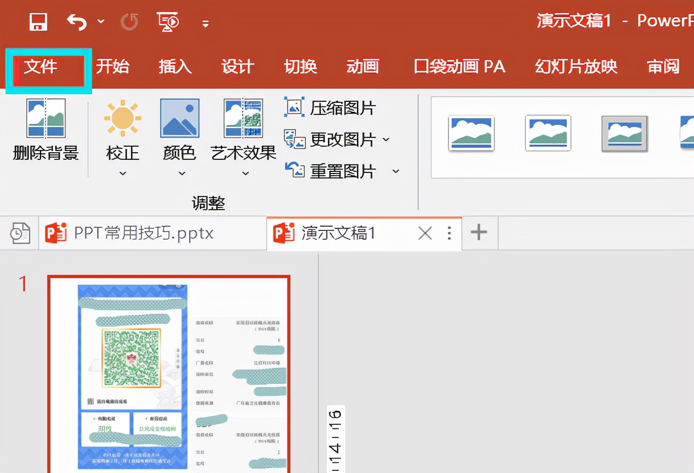Add a new document tab with plus
The image size is (694, 473).
click(x=479, y=233)
